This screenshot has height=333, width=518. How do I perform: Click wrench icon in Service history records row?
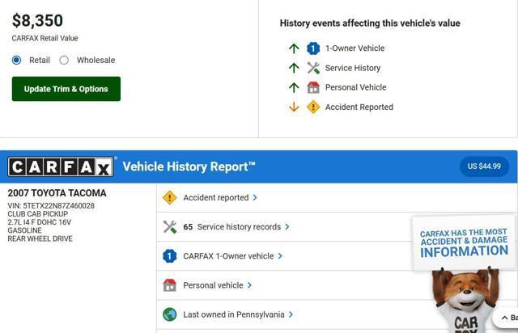click(170, 227)
